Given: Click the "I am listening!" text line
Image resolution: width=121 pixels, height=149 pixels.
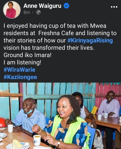Looking at the screenshot, I should point(22,62).
